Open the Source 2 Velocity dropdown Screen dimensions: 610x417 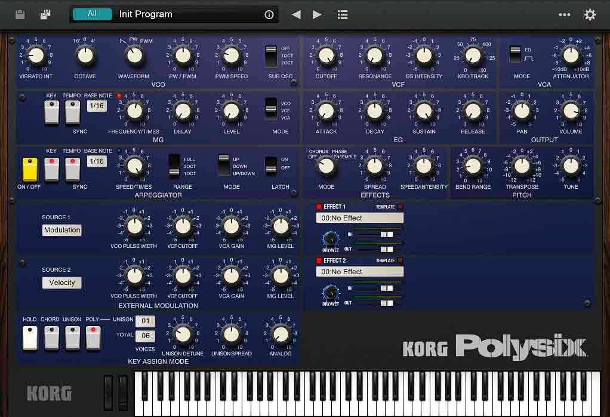point(62,283)
